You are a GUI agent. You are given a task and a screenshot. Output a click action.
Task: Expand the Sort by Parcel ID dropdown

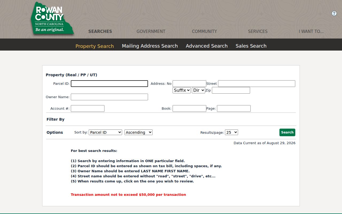click(x=105, y=132)
